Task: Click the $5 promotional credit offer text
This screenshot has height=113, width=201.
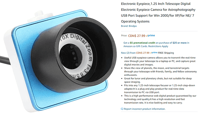Action: (x=142, y=43)
